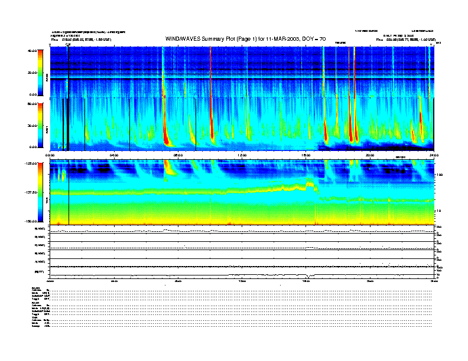The image size is (468, 361).
Task: Click the RAD1 color scale bar
Action: click(40, 125)
